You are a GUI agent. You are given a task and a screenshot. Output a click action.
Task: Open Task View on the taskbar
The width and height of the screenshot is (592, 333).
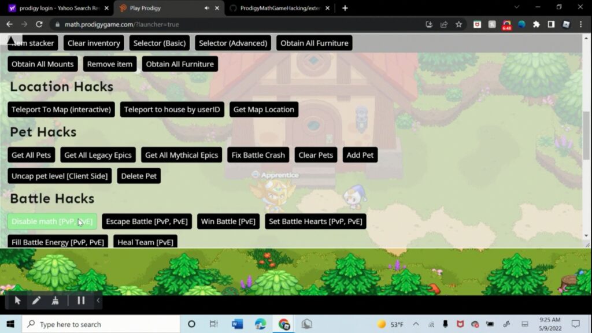214,324
